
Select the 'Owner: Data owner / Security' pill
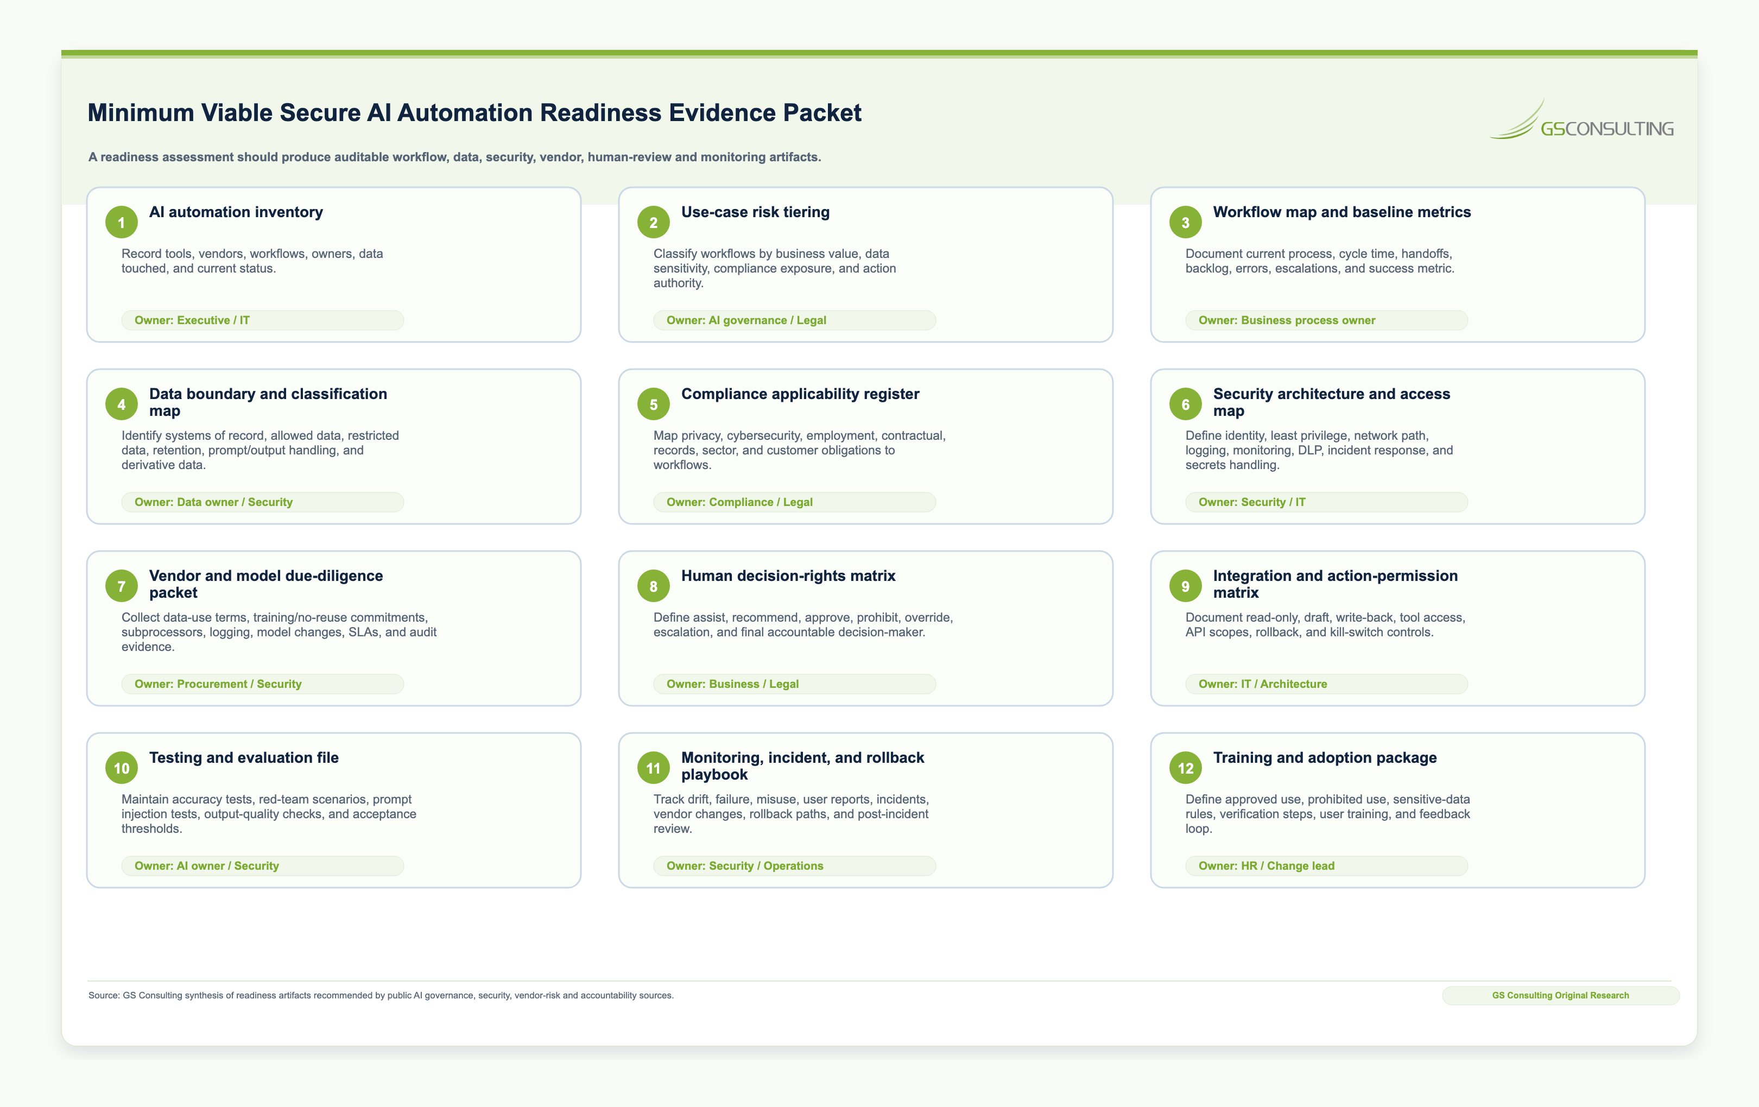click(262, 502)
